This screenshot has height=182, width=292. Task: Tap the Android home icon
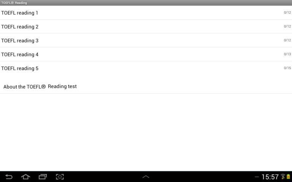[26, 177]
